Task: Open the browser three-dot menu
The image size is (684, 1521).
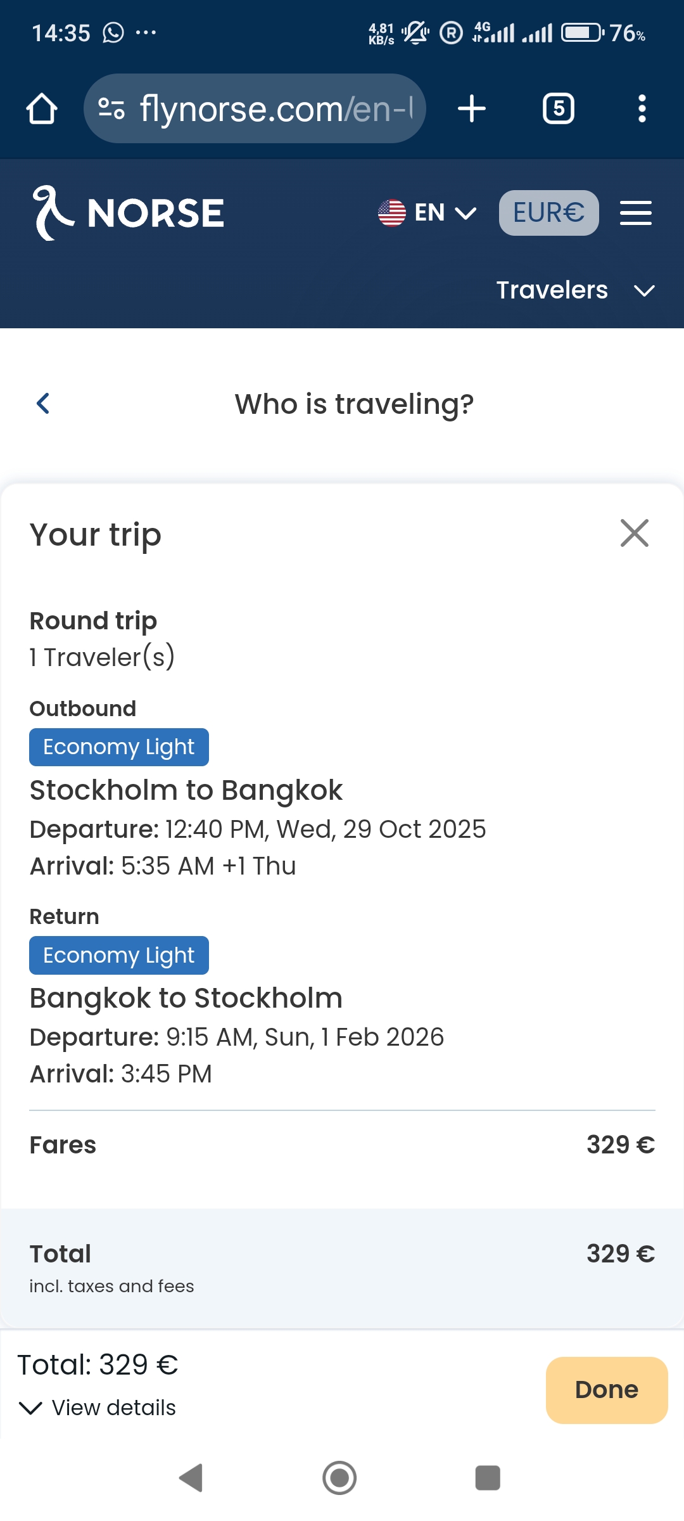Action: tap(642, 108)
